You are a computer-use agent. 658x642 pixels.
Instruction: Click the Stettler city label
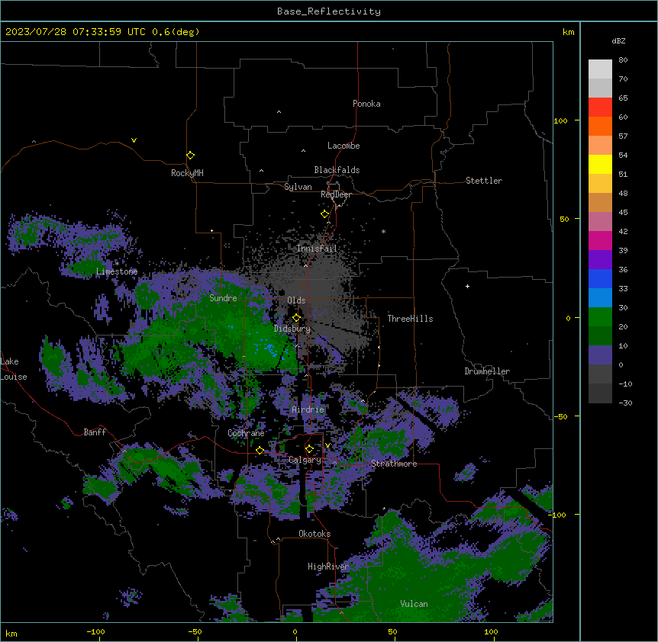[x=483, y=181]
